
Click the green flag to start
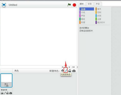pyautogui.click(x=69, y=5)
